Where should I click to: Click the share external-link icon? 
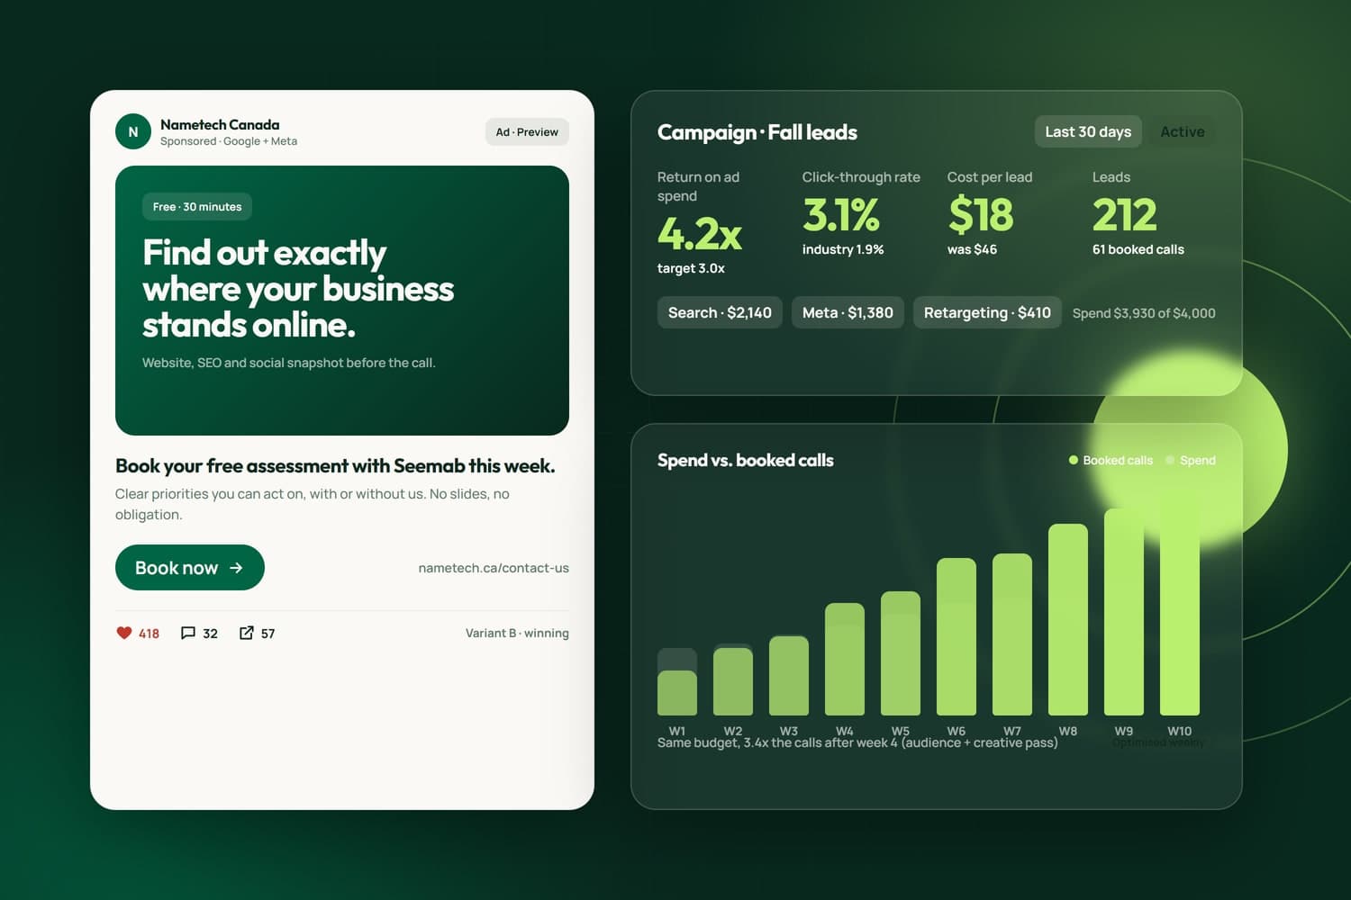[246, 633]
